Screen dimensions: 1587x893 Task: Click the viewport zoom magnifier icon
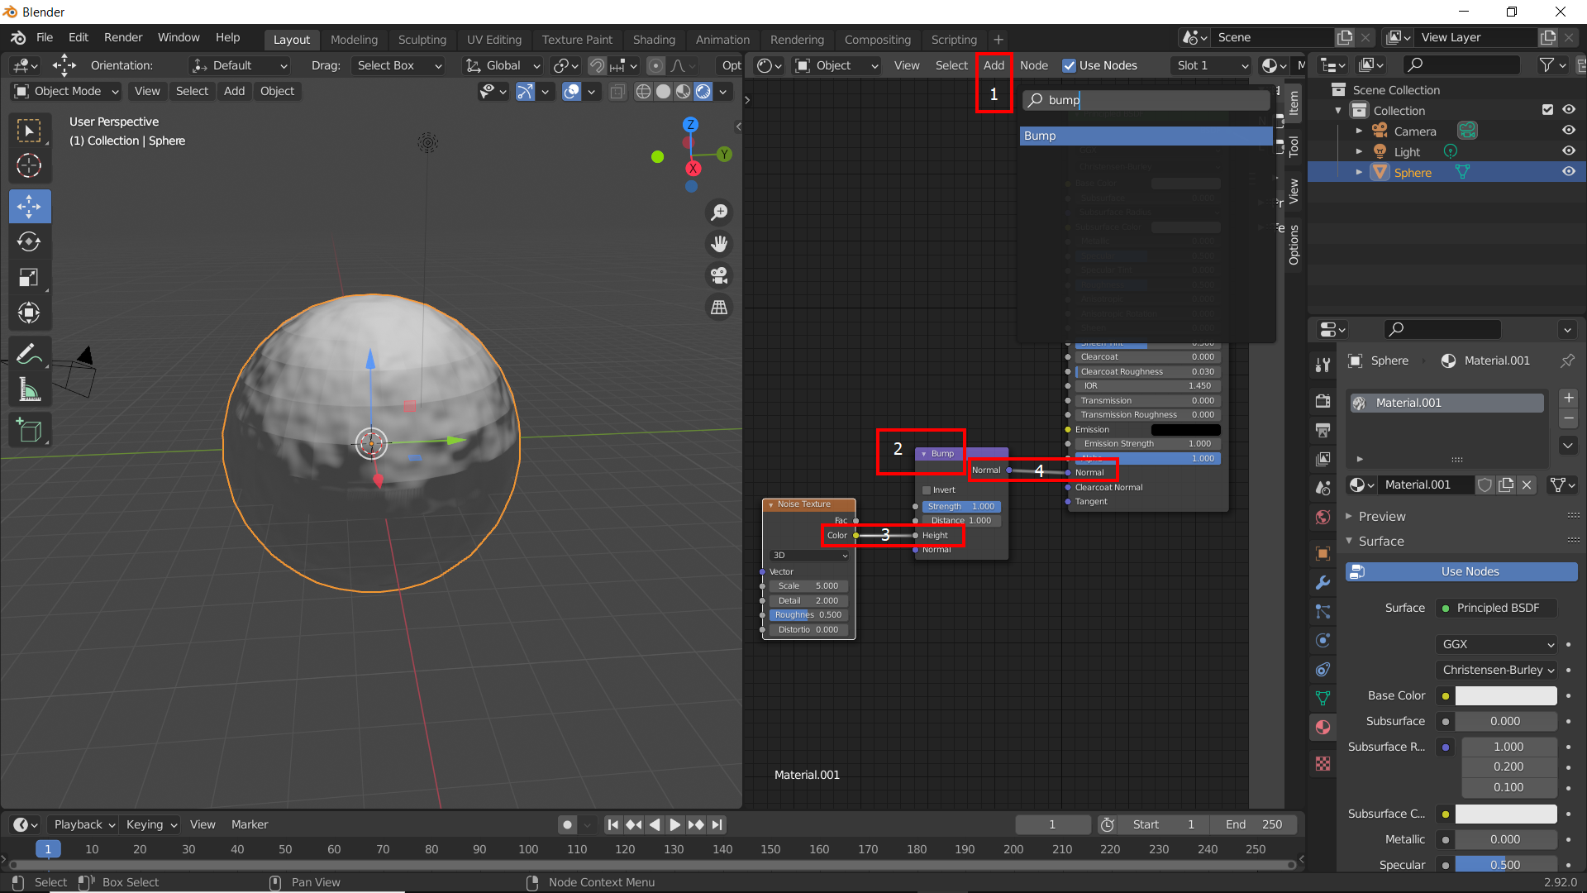(719, 213)
